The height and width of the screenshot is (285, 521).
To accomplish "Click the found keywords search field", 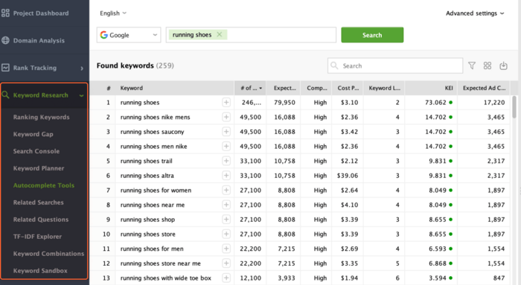I will click(x=395, y=65).
